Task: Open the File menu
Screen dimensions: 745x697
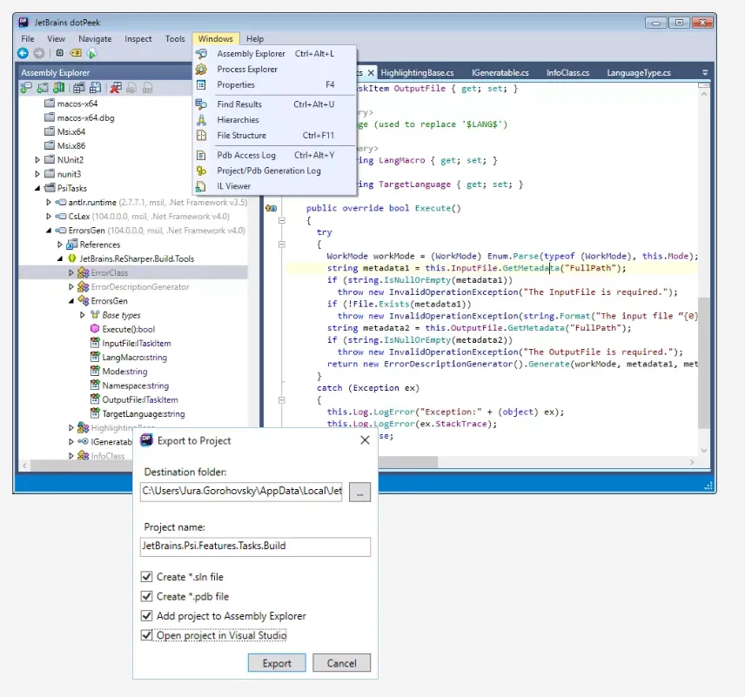Action: pos(28,39)
